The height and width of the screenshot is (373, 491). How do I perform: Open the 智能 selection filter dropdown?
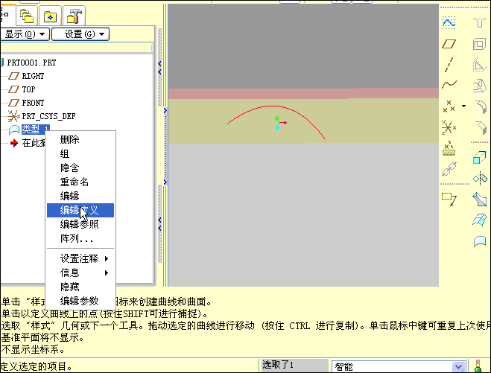click(x=458, y=366)
